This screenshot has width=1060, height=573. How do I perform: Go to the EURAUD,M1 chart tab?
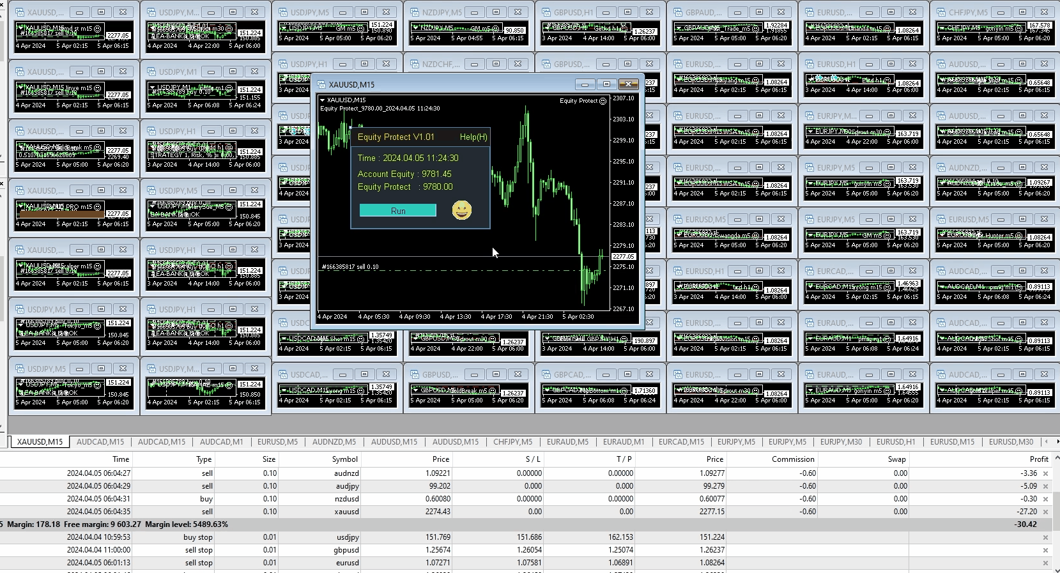pos(624,441)
